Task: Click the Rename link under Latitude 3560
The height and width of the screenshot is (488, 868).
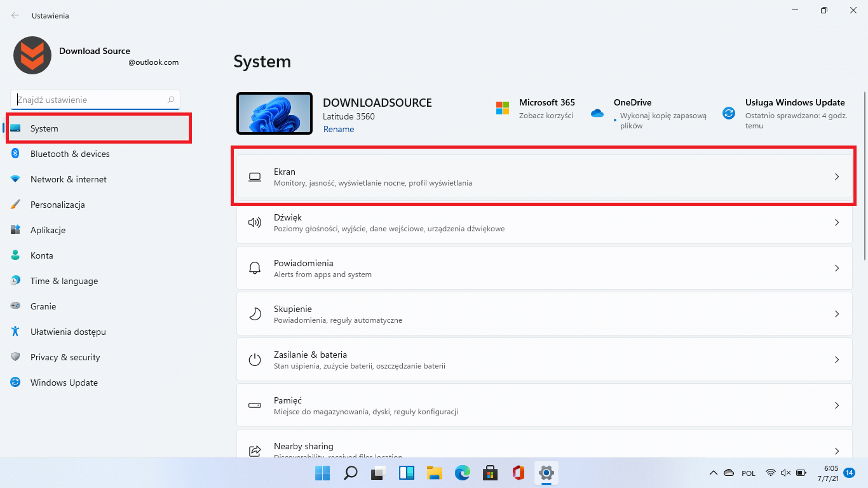Action: 339,129
